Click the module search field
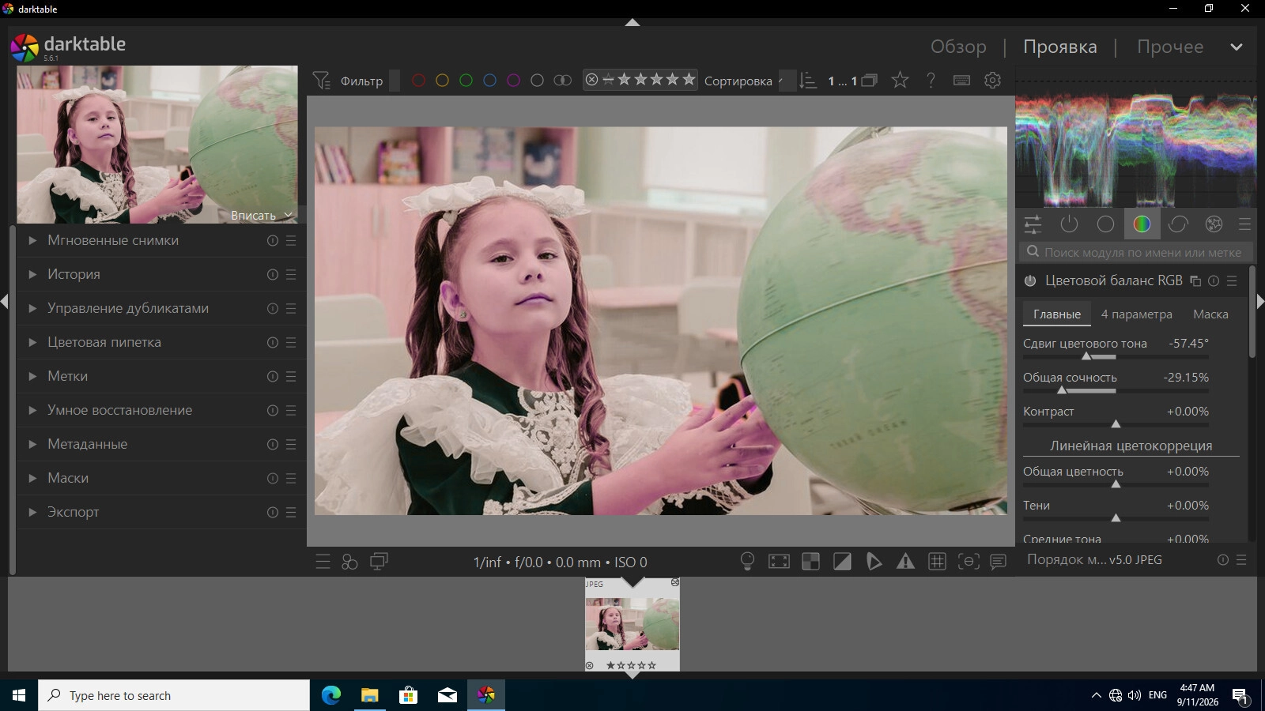The width and height of the screenshot is (1265, 711). pos(1136,252)
